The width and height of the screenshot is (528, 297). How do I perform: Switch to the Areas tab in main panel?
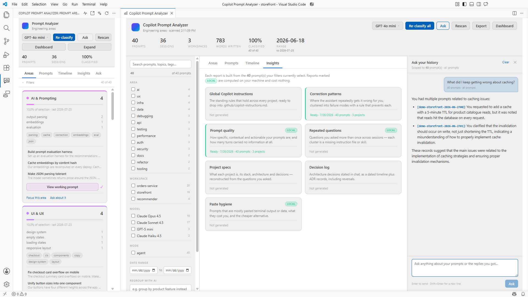coord(213,63)
